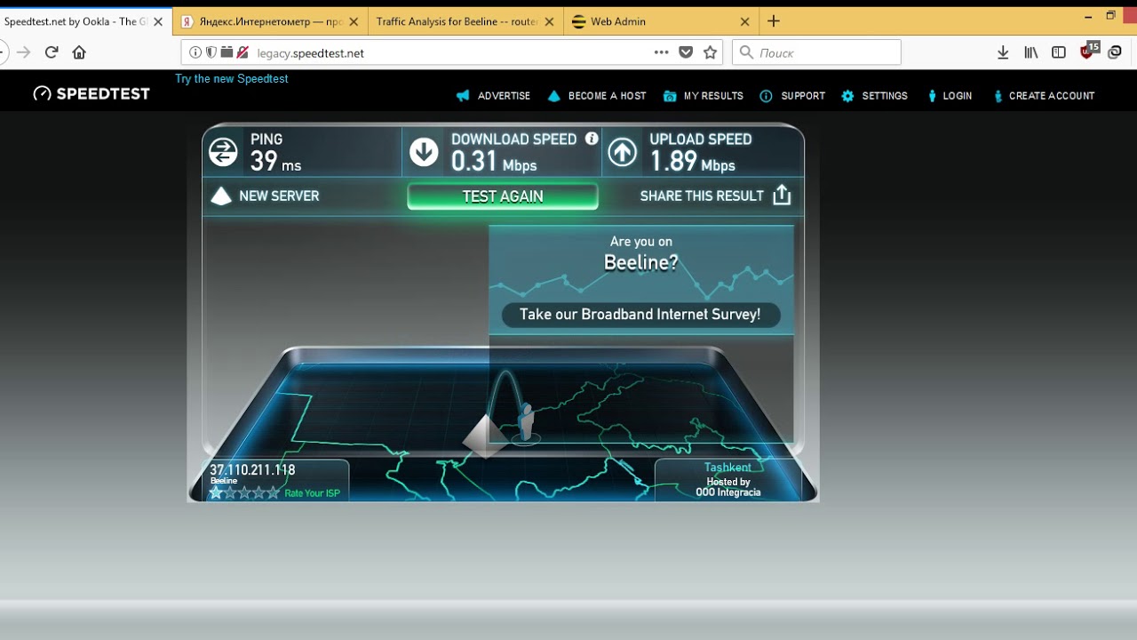Click the IP address 37.110.211.118
The height and width of the screenshot is (640, 1137).
(252, 469)
